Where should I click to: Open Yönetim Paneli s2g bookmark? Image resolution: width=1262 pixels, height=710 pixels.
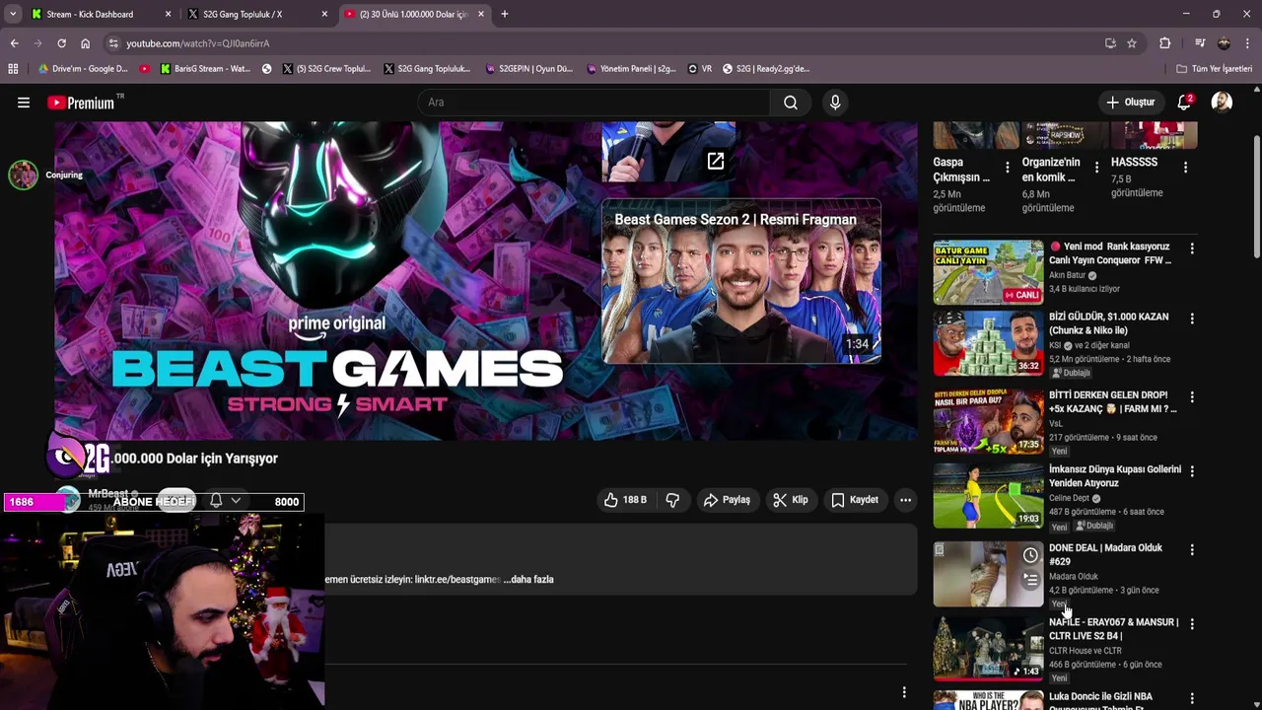click(631, 69)
